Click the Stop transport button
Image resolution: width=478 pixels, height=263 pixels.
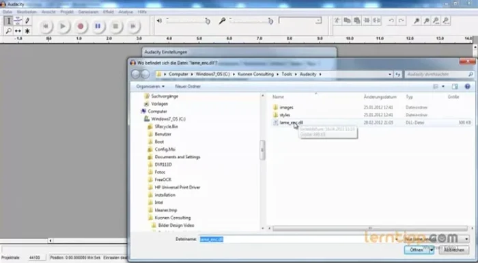pos(115,26)
